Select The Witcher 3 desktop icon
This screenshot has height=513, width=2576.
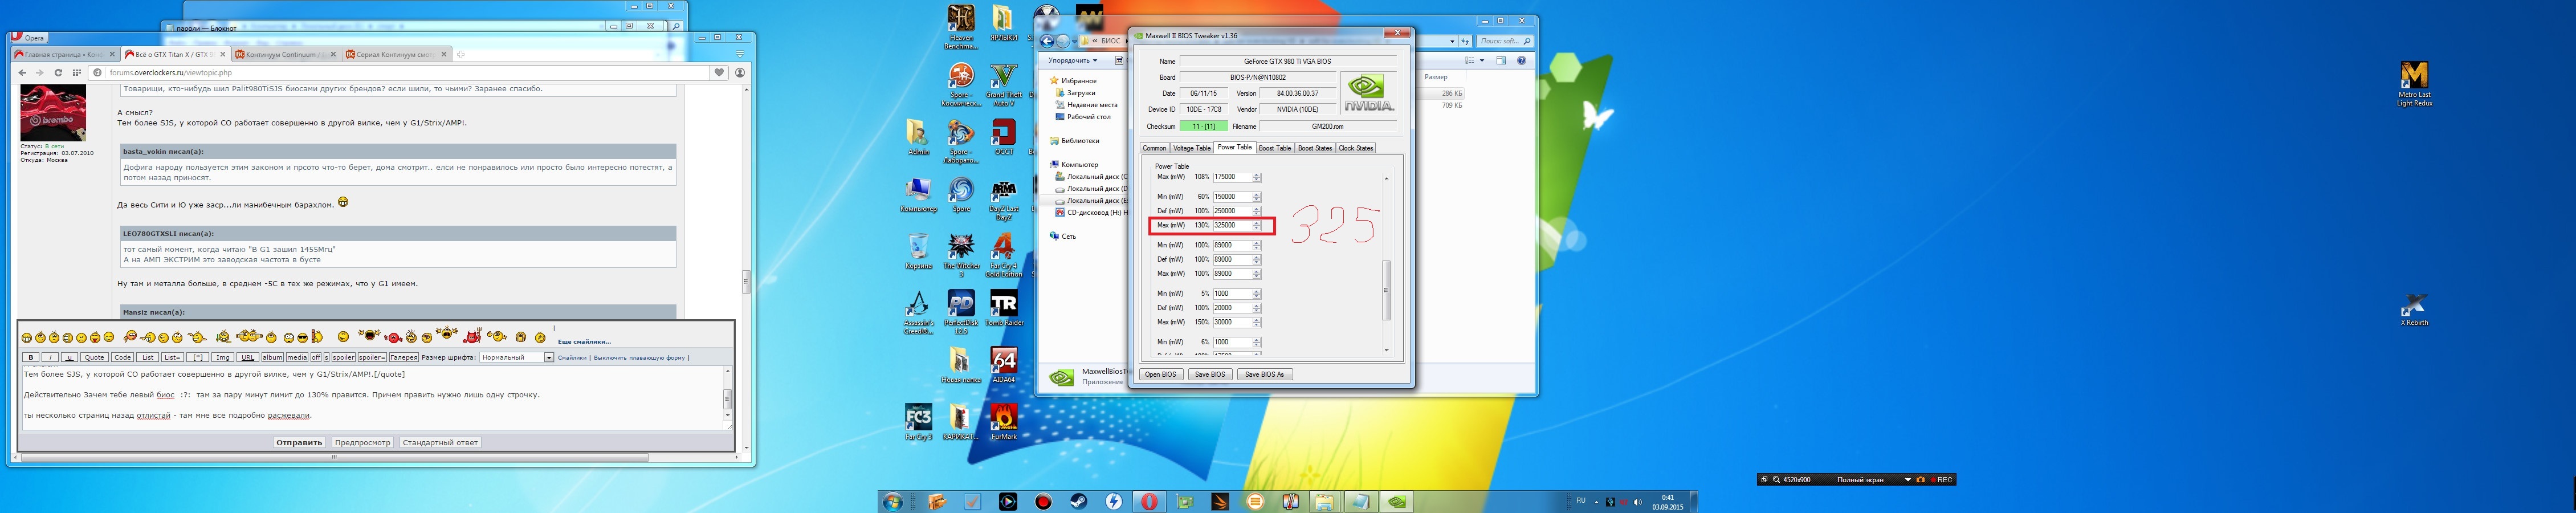(960, 255)
